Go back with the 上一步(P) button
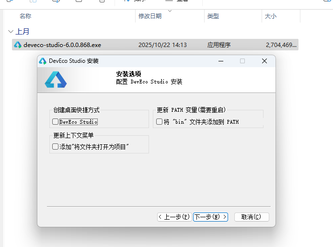 (x=174, y=217)
